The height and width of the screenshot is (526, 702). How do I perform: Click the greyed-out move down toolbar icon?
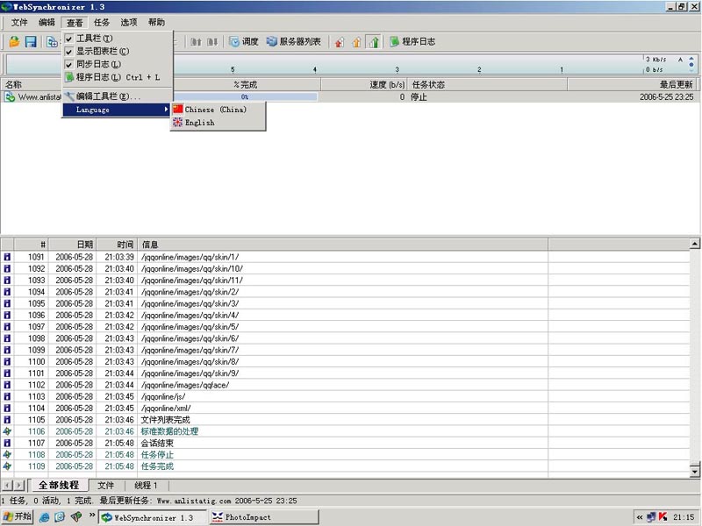pos(212,42)
